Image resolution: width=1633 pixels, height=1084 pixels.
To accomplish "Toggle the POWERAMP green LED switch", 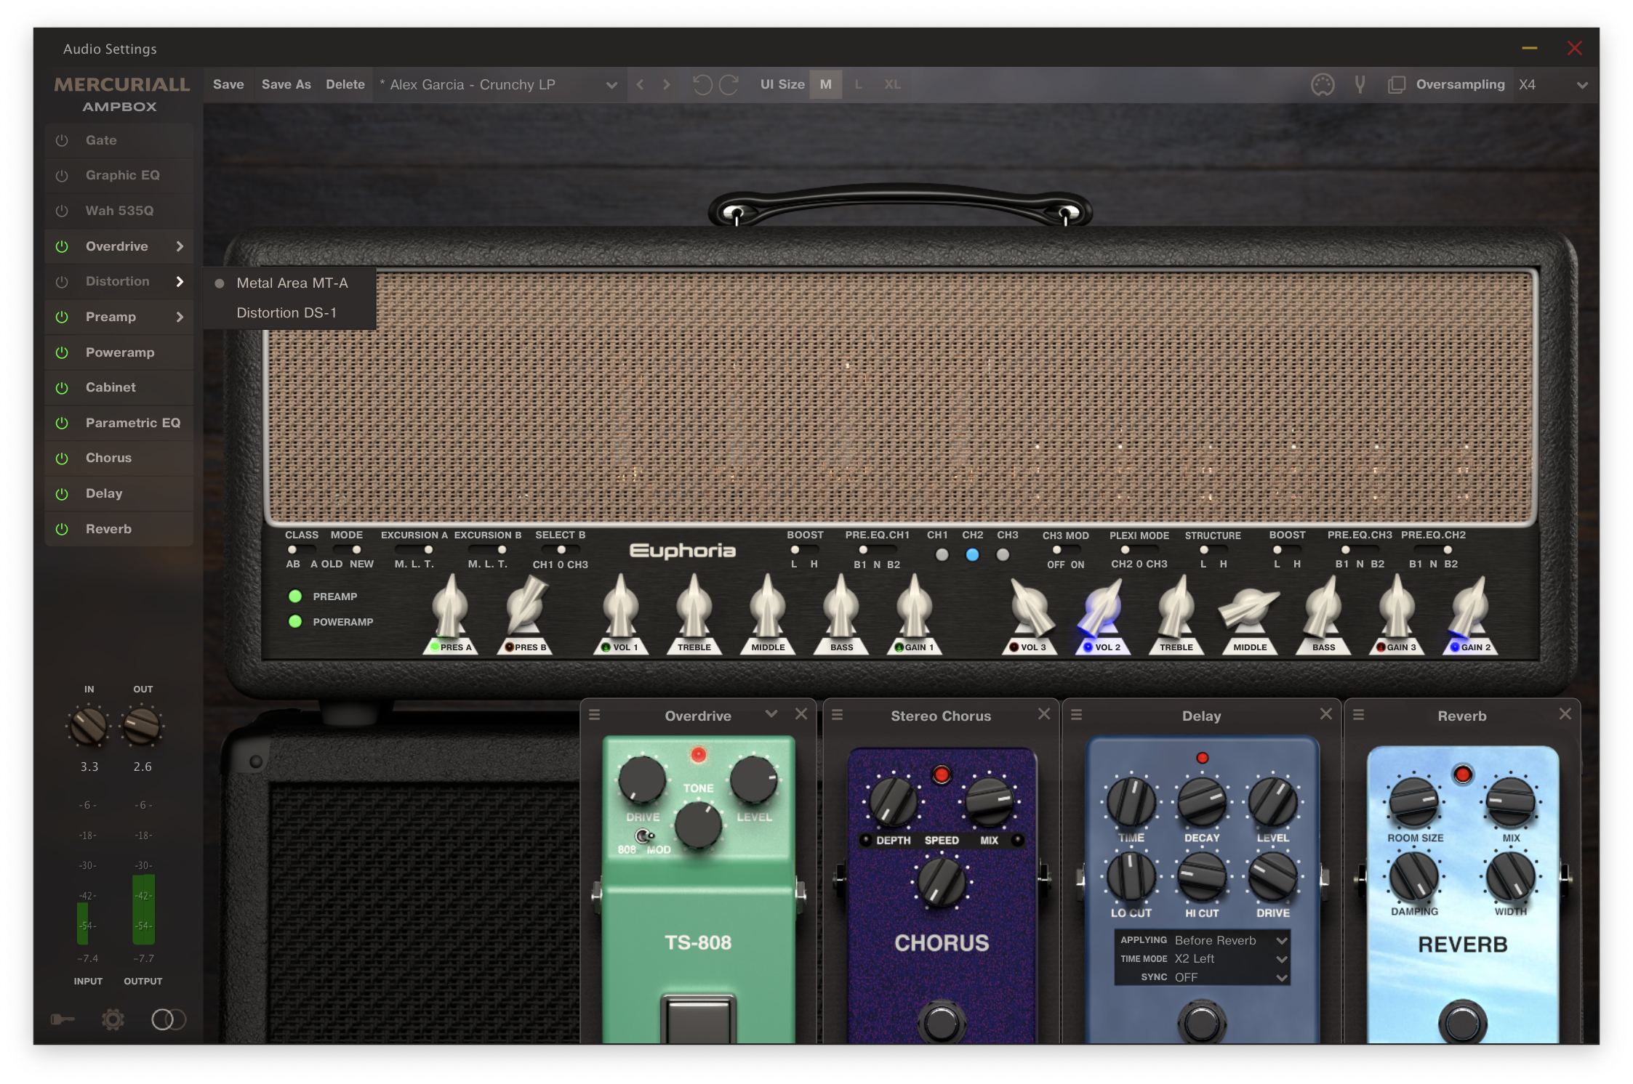I will coord(295,622).
